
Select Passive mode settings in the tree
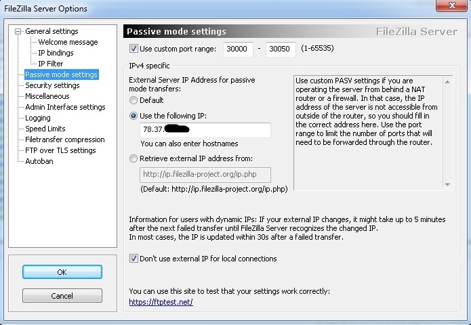click(61, 74)
